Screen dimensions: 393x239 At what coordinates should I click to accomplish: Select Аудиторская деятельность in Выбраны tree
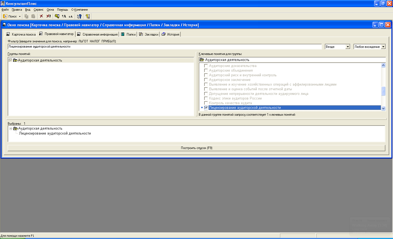click(x=40, y=129)
